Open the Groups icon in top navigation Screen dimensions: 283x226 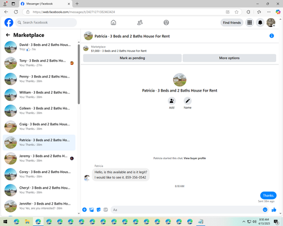(x=166, y=23)
